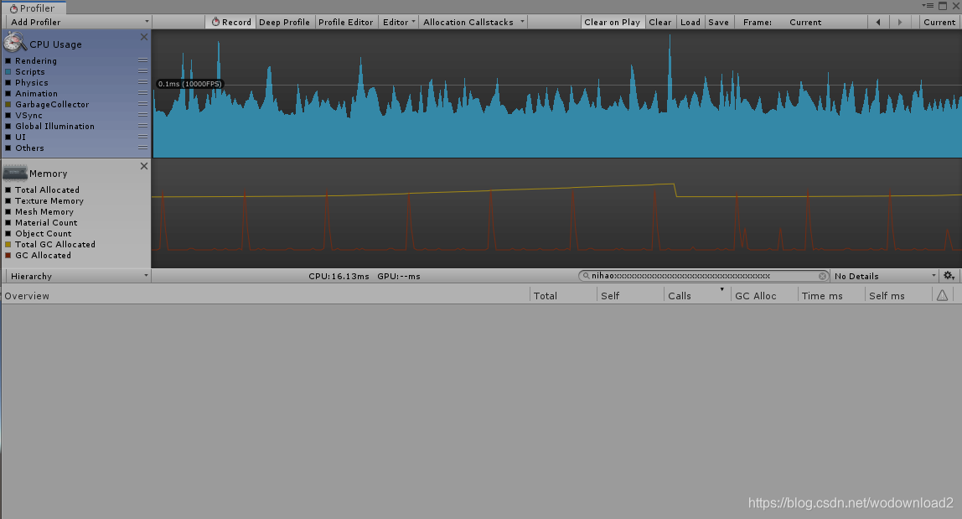This screenshot has height=519, width=962.
Task: Sort by the Overview column
Action: [265, 295]
